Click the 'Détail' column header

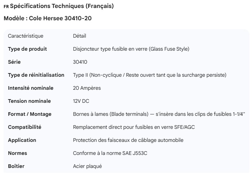pyautogui.click(x=80, y=36)
